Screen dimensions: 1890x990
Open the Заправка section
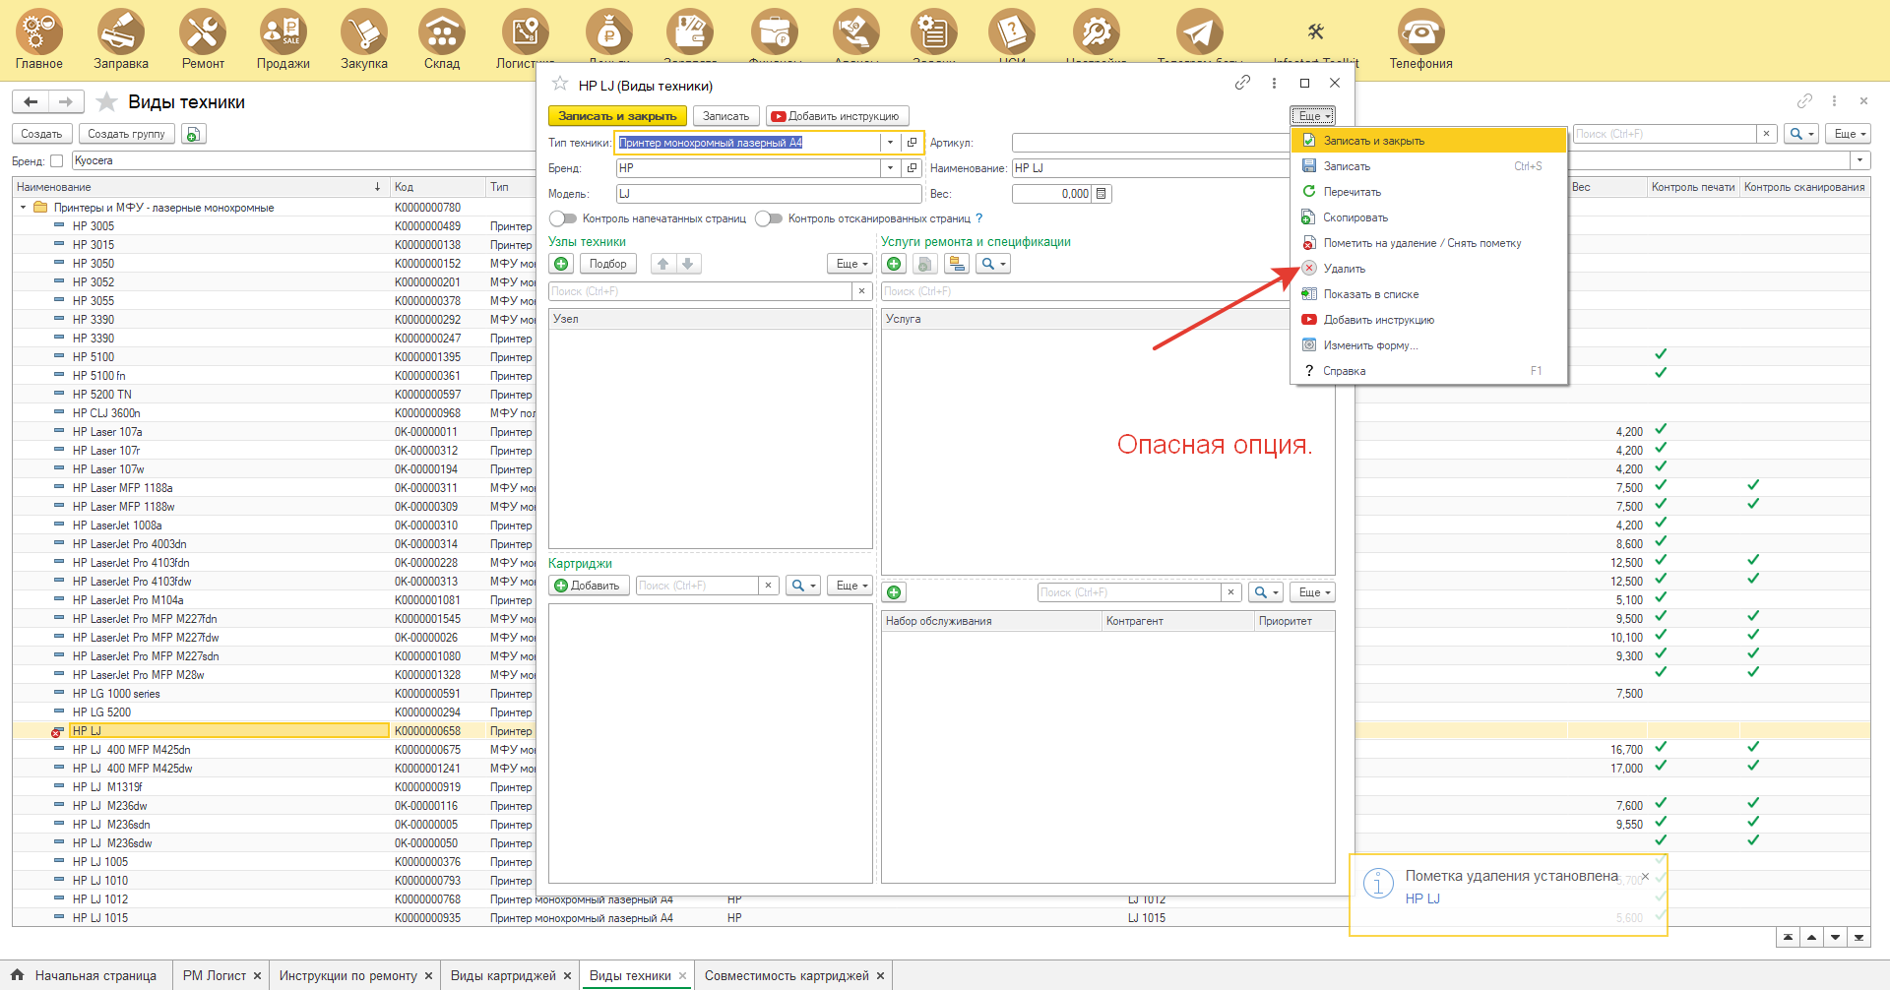coord(121,39)
